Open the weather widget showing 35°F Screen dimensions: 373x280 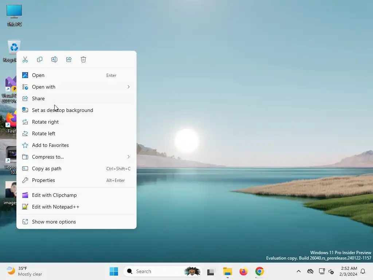pyautogui.click(x=24, y=271)
